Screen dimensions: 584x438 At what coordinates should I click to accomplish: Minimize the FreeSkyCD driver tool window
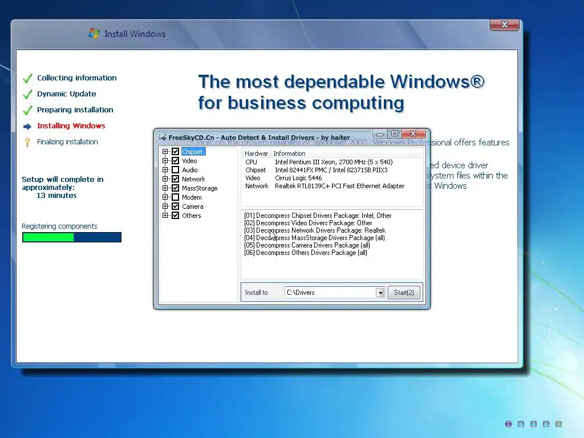click(379, 133)
